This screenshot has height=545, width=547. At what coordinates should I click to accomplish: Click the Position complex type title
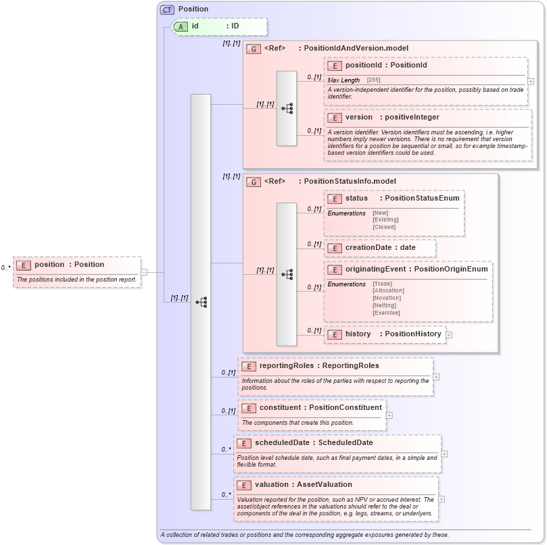[x=193, y=9]
